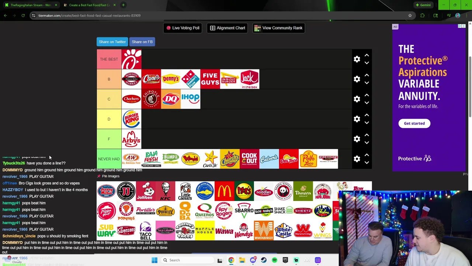Move tier B row down
This screenshot has height=266, width=472.
pos(367,83)
